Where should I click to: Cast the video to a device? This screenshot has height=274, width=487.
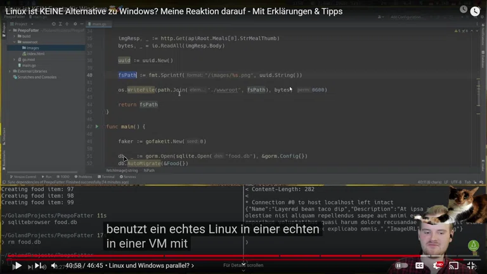[453, 266]
